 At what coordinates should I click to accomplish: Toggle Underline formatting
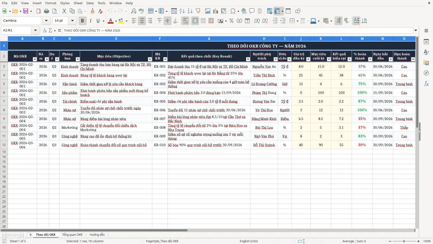pyautogui.click(x=98, y=21)
